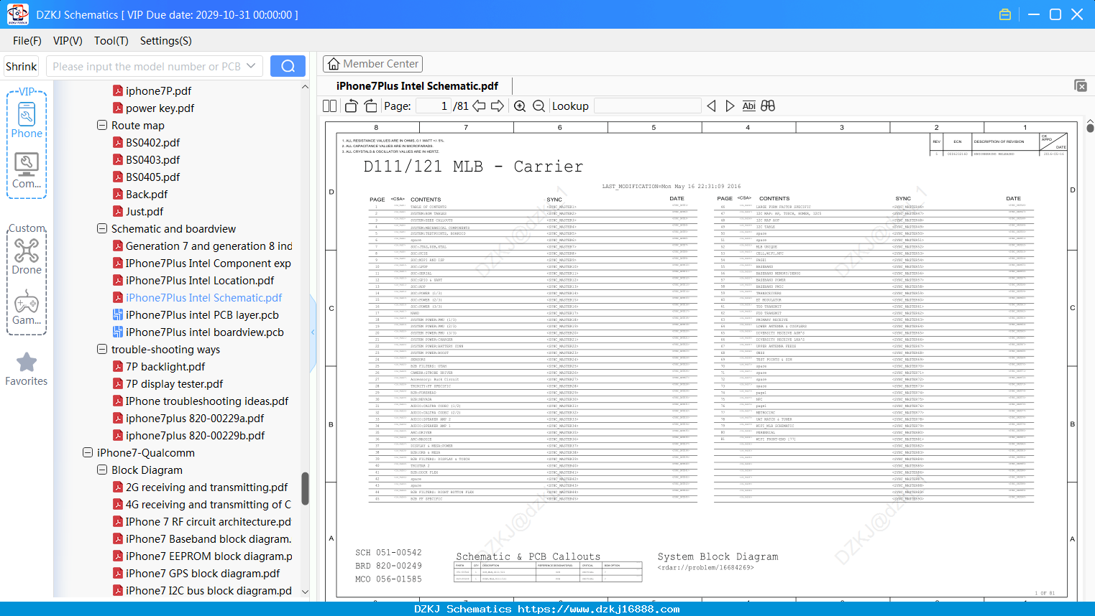Open the Member Center
The width and height of the screenshot is (1095, 616).
coord(372,64)
